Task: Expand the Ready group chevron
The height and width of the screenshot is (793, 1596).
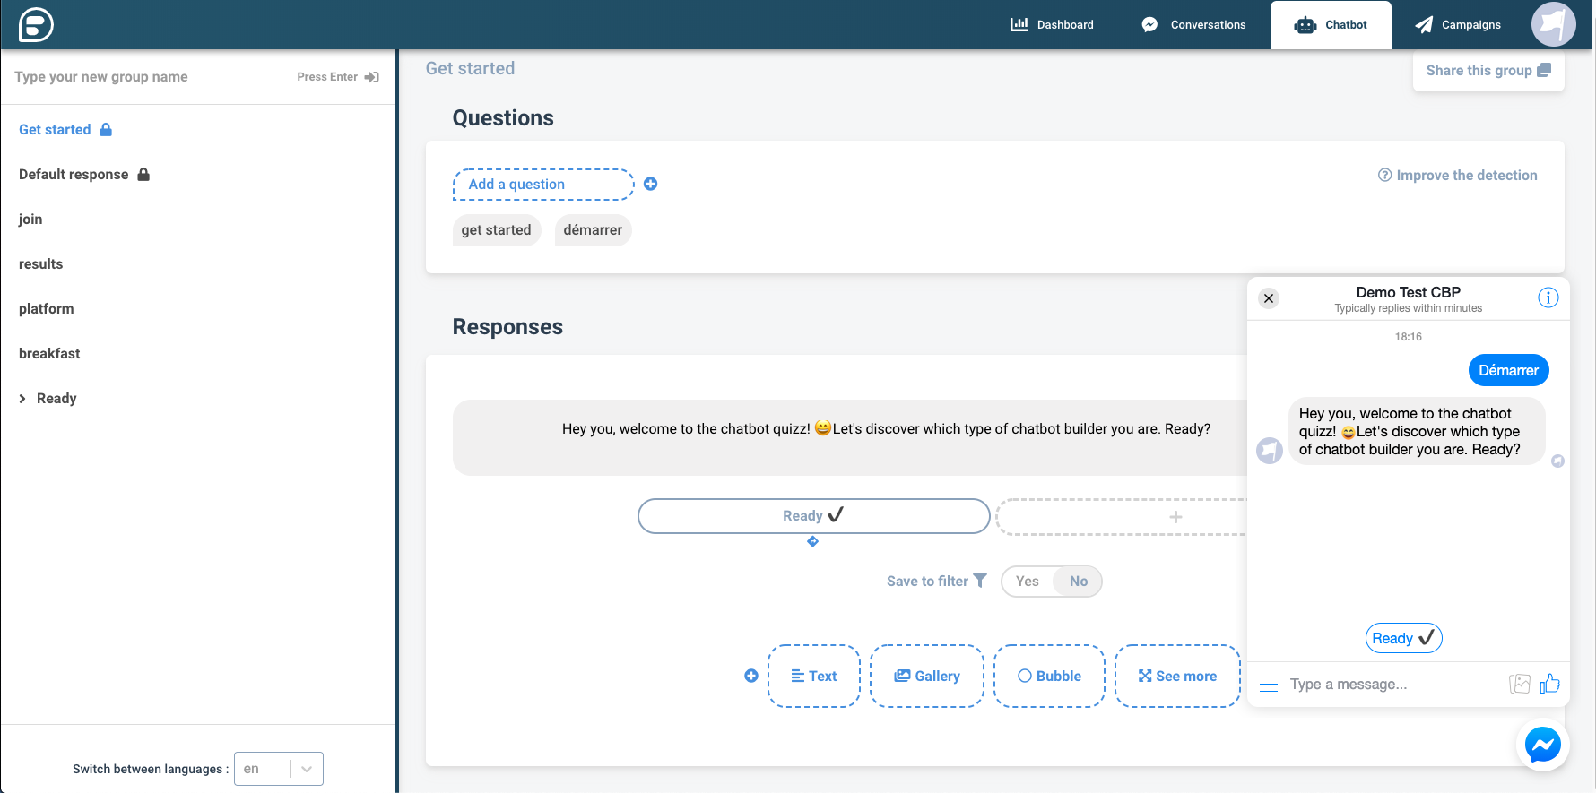Action: point(22,399)
